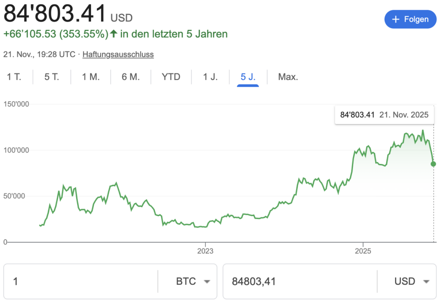Switch to the 6 M. range tab

130,77
